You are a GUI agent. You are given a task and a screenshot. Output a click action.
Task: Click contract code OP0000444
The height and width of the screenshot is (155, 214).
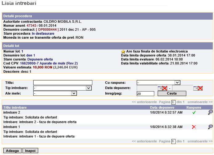[x=47, y=29]
